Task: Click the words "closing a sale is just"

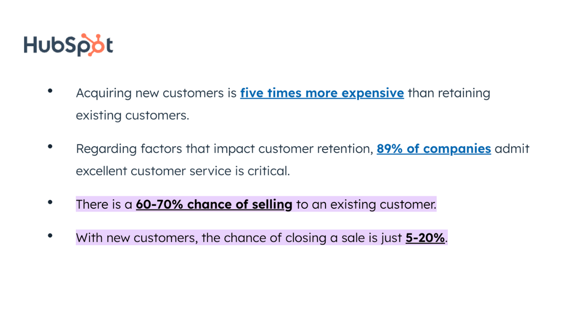Action: [x=343, y=238]
